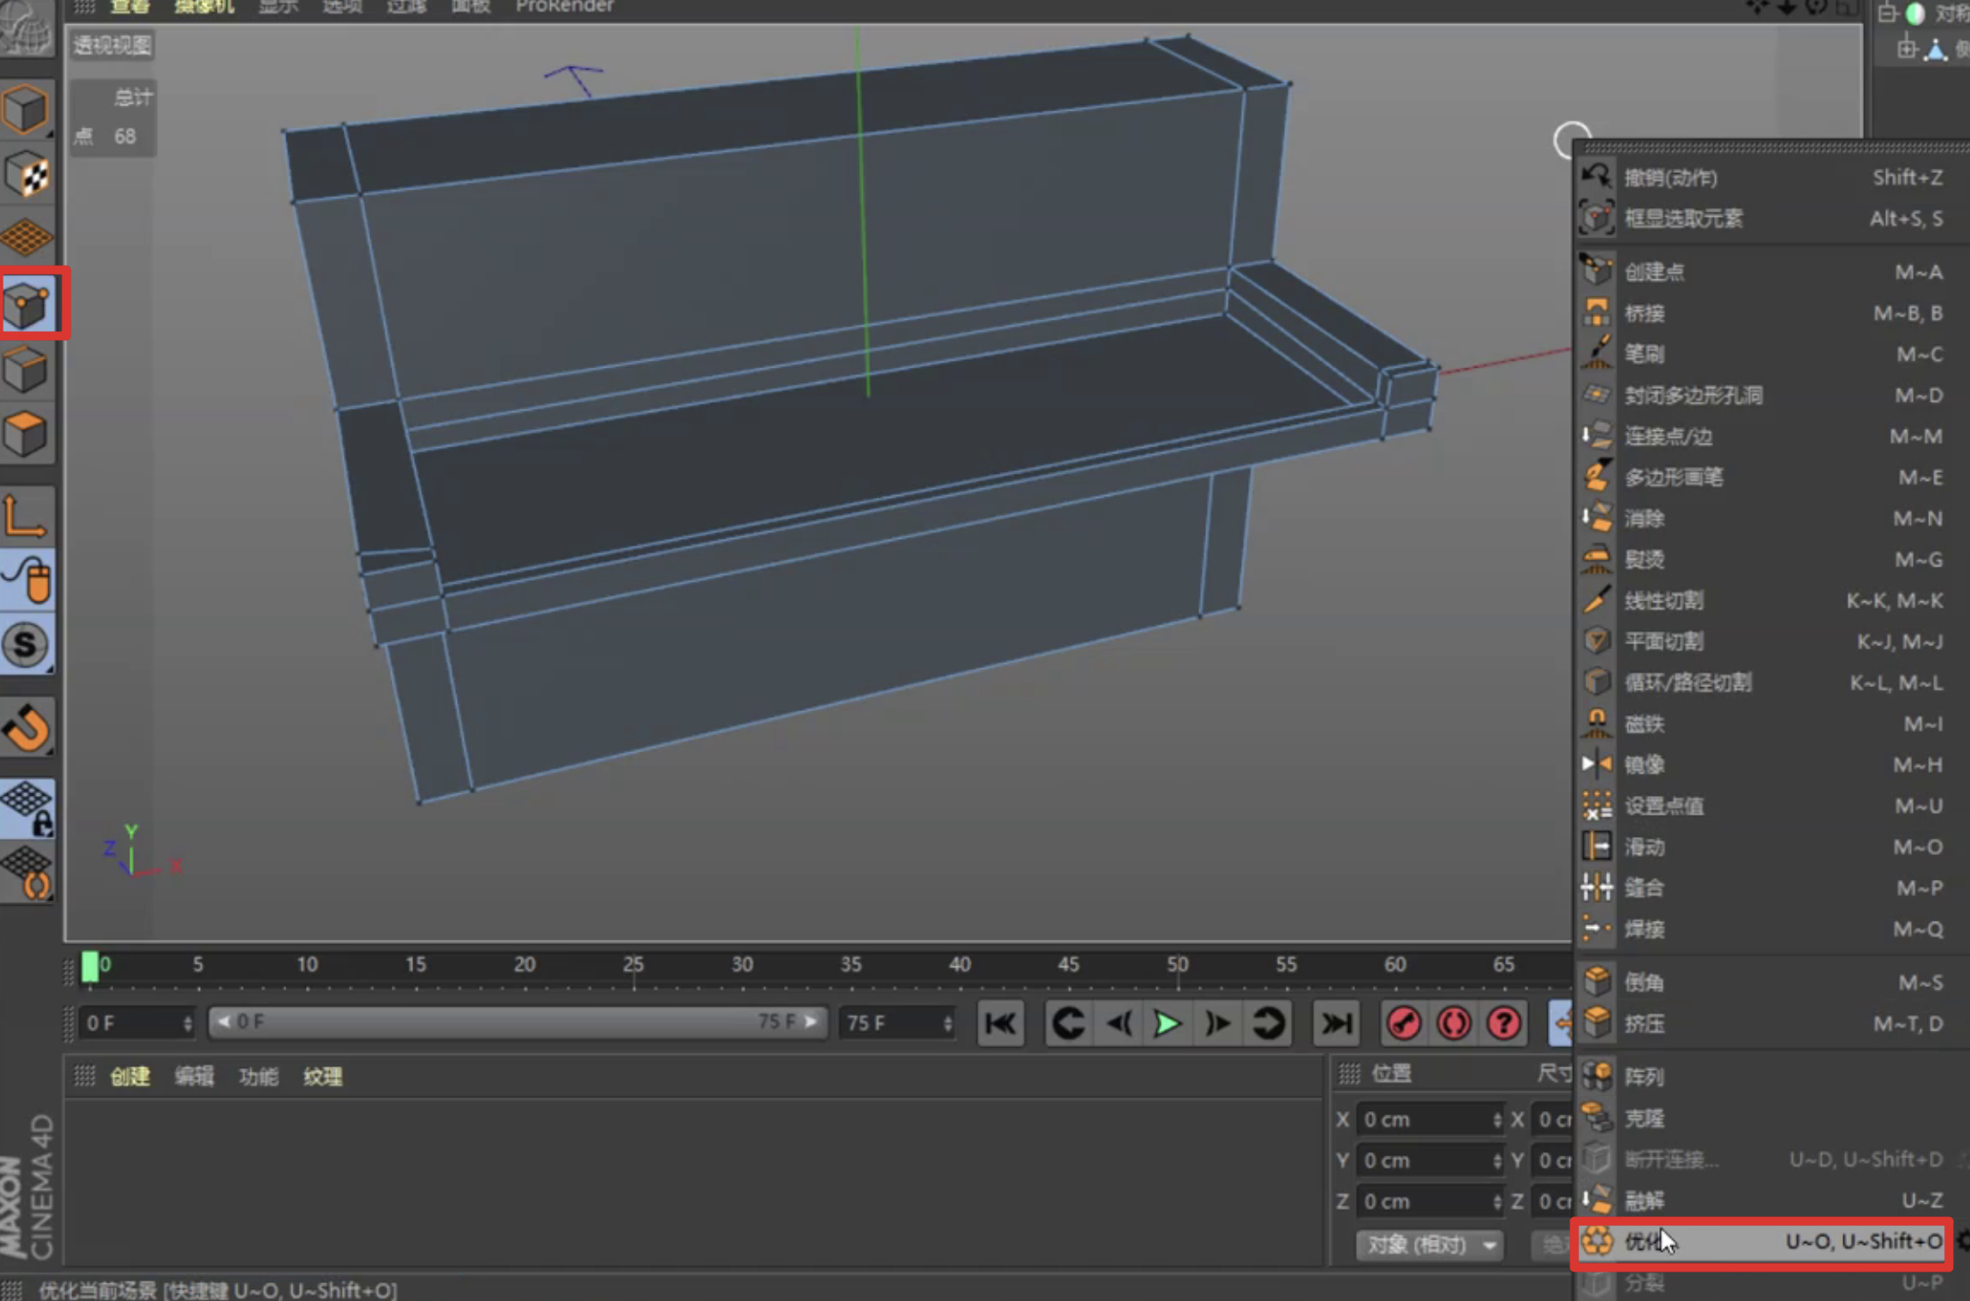The height and width of the screenshot is (1301, 1970).
Task: Click the 0 F to 75 F range slider
Action: tap(517, 1022)
